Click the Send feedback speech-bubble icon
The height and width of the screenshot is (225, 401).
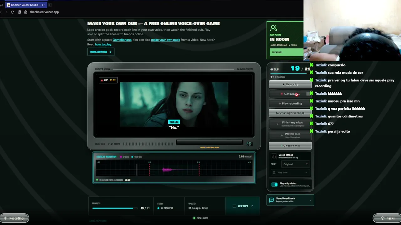click(x=271, y=200)
